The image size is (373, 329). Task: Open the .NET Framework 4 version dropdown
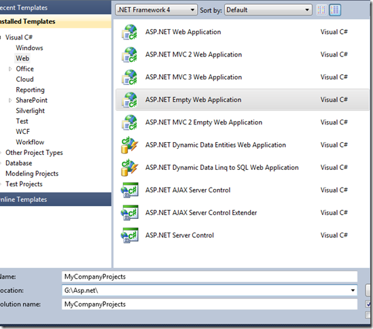pyautogui.click(x=156, y=10)
